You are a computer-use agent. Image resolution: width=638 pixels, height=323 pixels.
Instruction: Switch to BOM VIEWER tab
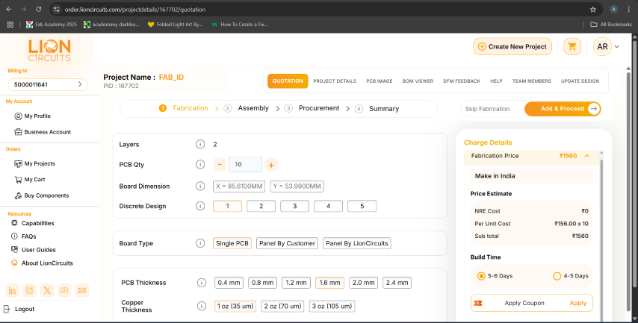click(x=418, y=81)
